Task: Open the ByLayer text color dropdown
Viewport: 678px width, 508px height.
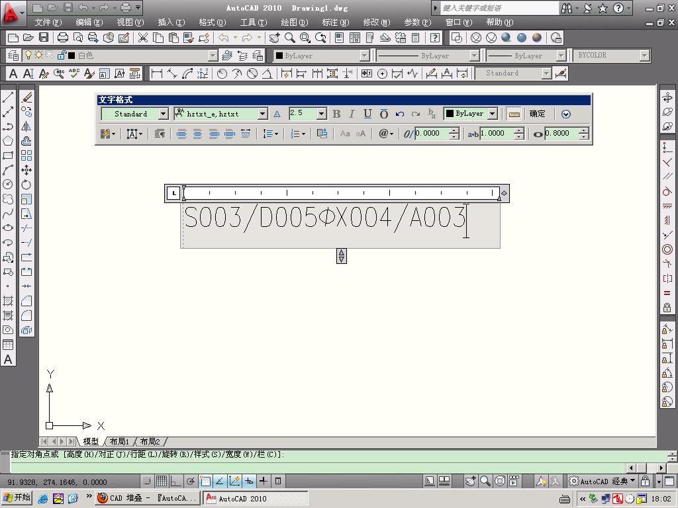Action: click(x=493, y=114)
